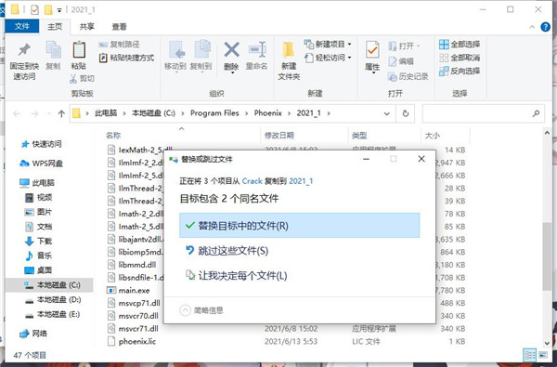Viewport: 557px width, 367px height.
Task: Click the Paste clipboard icon
Action: [x=79, y=50]
